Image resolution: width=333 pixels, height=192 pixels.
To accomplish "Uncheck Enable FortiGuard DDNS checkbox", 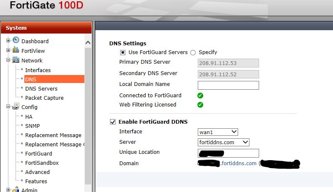I will [113, 122].
